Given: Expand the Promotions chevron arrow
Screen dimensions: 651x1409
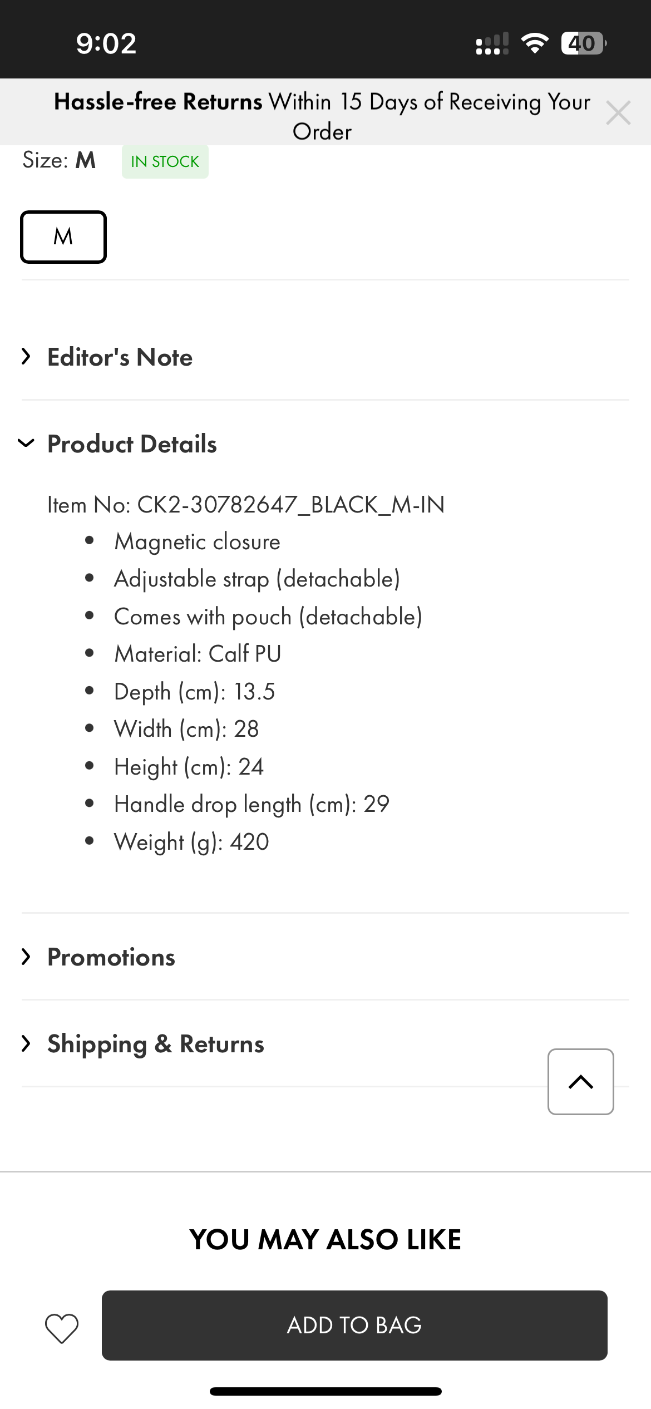Looking at the screenshot, I should tap(26, 957).
